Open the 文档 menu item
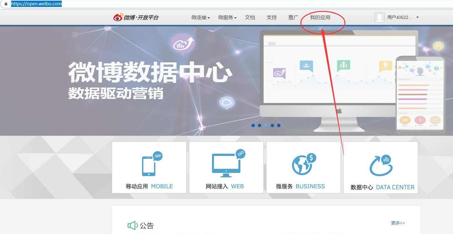The width and height of the screenshot is (453, 234). coord(250,18)
